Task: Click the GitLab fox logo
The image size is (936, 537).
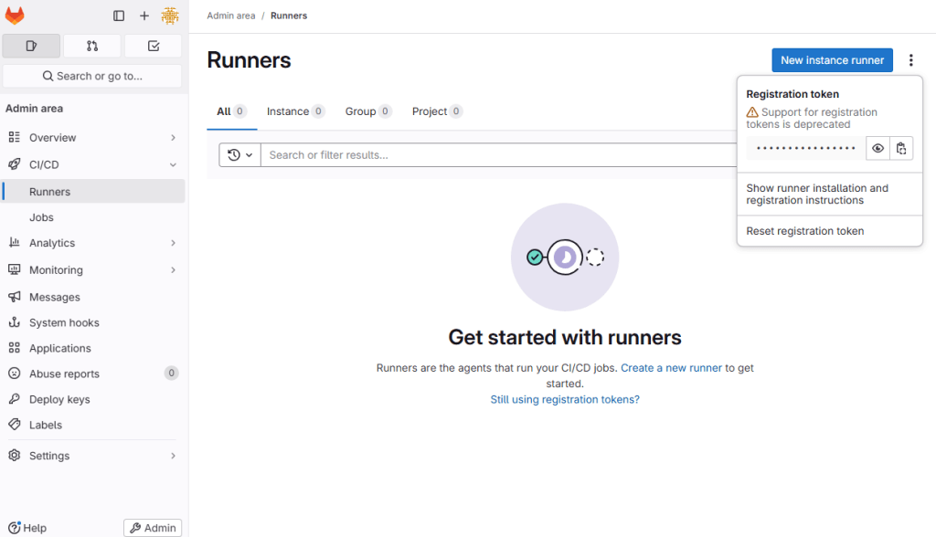Action: [x=15, y=16]
